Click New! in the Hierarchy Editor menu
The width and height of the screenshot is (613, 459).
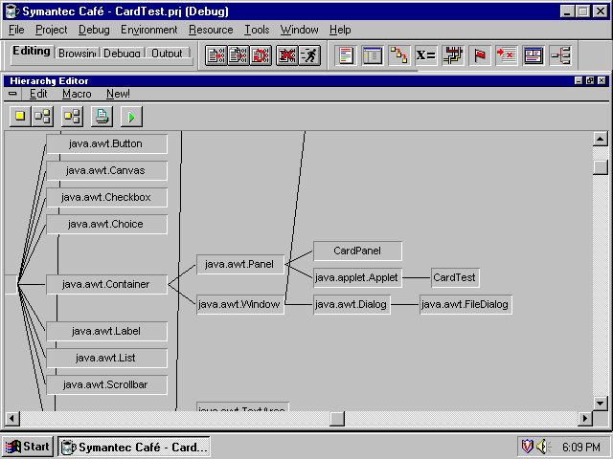tap(118, 94)
